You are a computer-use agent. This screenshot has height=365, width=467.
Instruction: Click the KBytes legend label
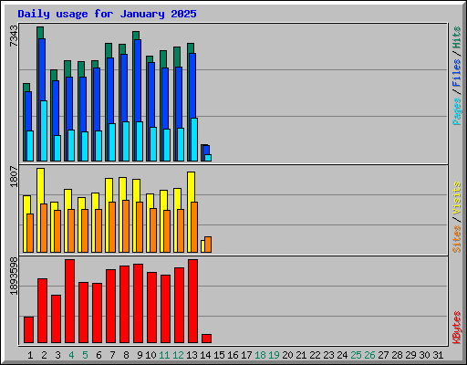[456, 328]
